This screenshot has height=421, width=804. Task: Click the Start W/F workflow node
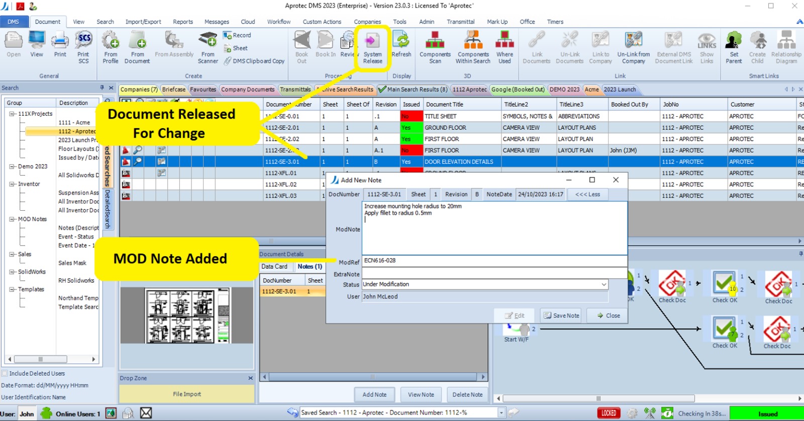click(517, 333)
